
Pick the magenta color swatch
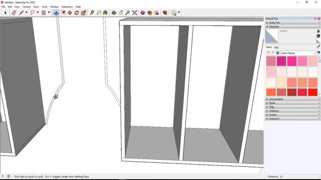(x=281, y=61)
